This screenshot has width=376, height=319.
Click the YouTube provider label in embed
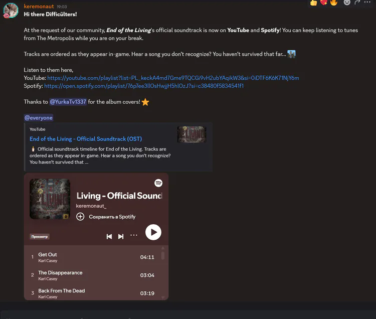pyautogui.click(x=38, y=129)
